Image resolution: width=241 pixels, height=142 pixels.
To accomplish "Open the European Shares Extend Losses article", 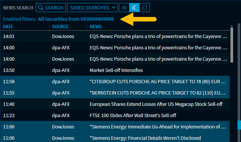I will [x=156, y=104].
